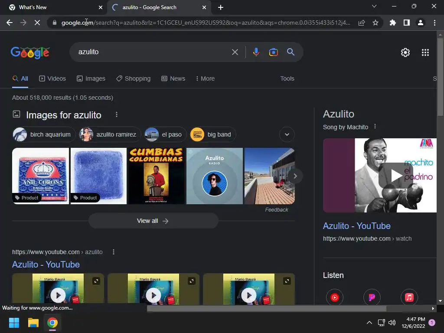Screen dimensions: 444x333
Task: Open the Tools button
Action: pos(287,78)
